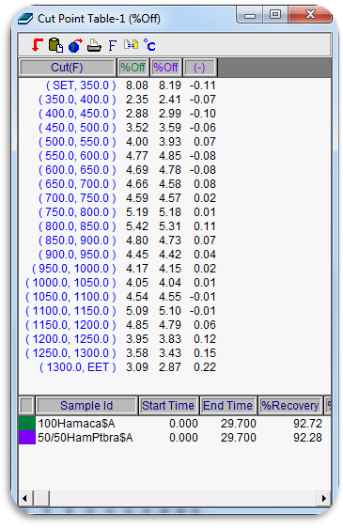Select the ( 1300.0, EET ) cut row
This screenshot has width=343, height=528.
tap(117, 367)
